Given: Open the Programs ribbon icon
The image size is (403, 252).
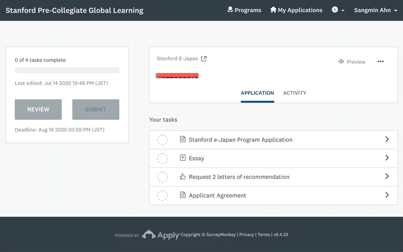Looking at the screenshot, I should coord(230,10).
